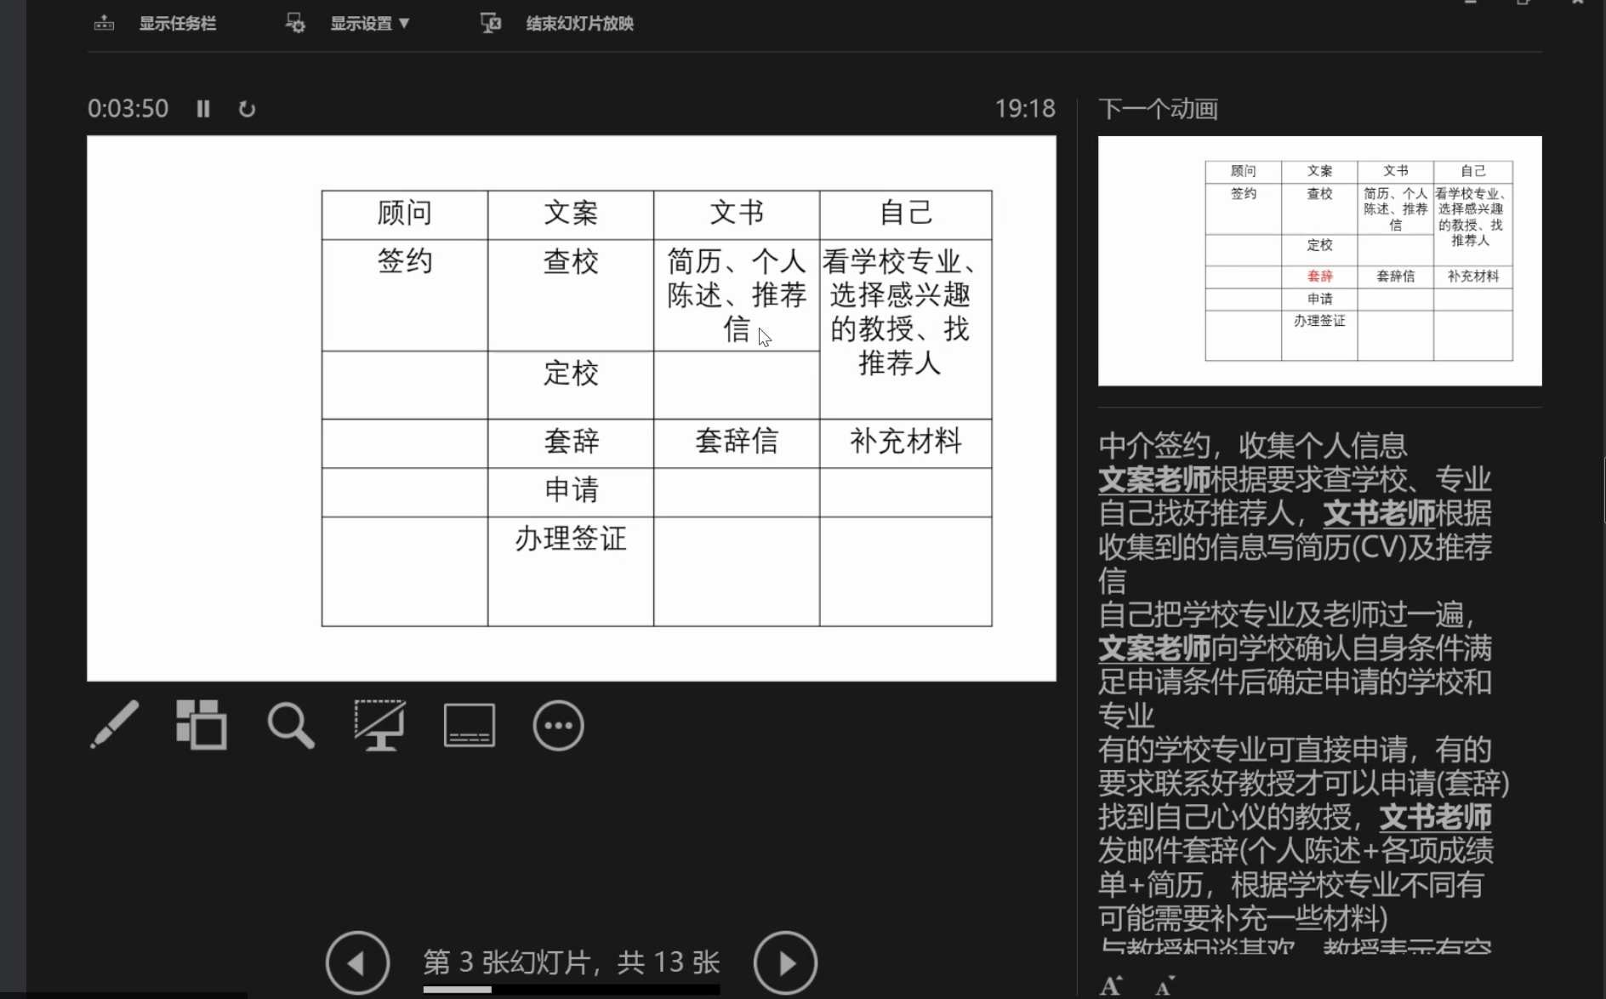Go to the previous slide arrow
Image resolution: width=1606 pixels, height=999 pixels.
tap(357, 962)
